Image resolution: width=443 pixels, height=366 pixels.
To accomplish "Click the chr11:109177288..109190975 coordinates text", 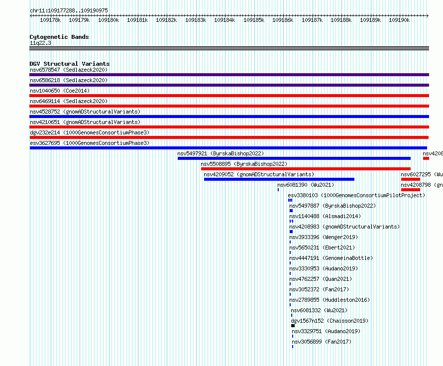I will [69, 11].
